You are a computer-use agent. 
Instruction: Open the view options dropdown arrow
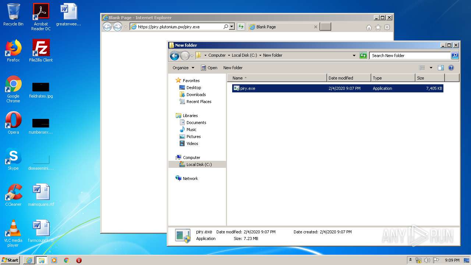click(431, 68)
